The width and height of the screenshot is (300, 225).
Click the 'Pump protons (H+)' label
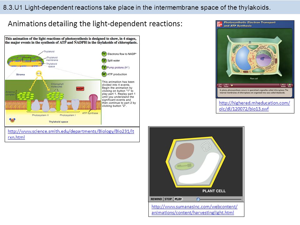click(x=118, y=67)
